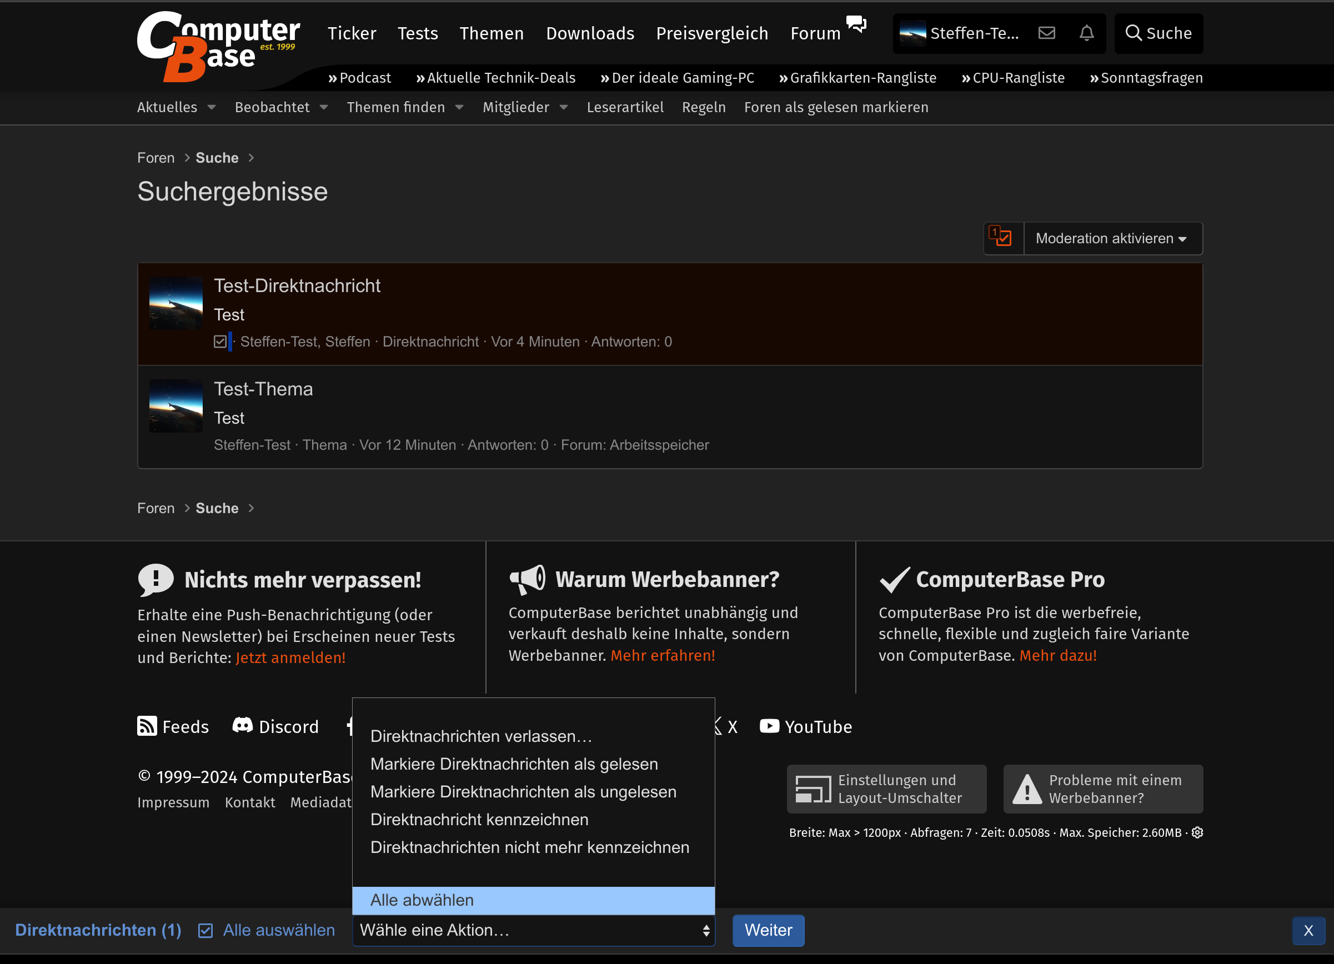Open the RSS Feeds icon link

[x=147, y=726]
